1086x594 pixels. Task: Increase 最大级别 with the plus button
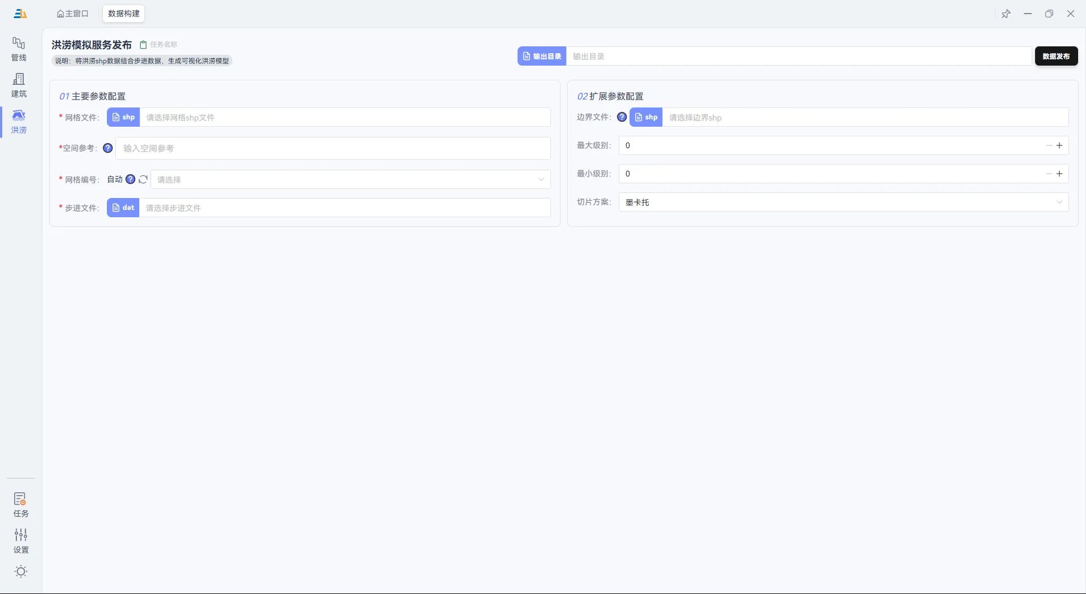point(1059,145)
